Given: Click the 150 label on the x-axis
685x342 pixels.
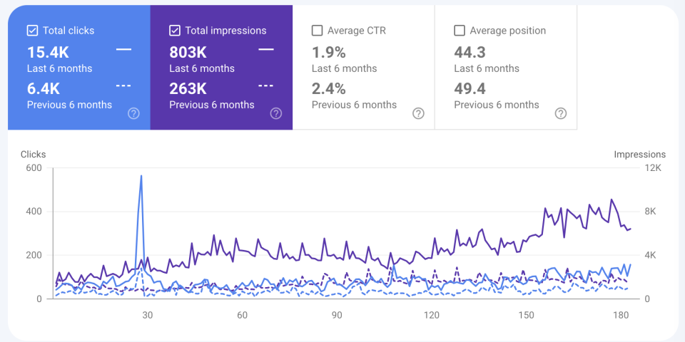Looking at the screenshot, I should click(527, 315).
